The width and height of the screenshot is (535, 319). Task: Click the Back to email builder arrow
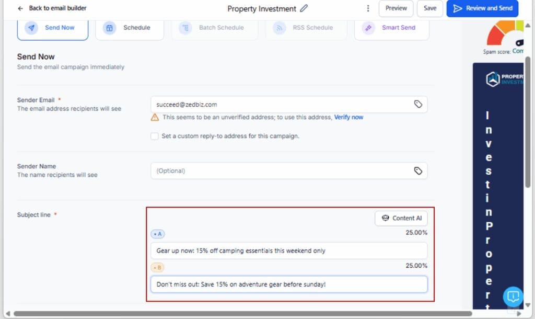pyautogui.click(x=20, y=8)
